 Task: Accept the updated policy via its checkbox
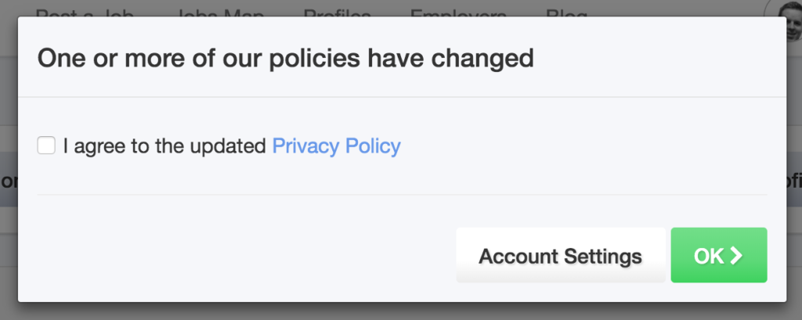46,146
